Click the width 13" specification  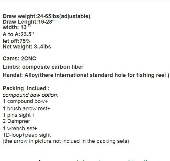pyautogui.click(x=17, y=27)
